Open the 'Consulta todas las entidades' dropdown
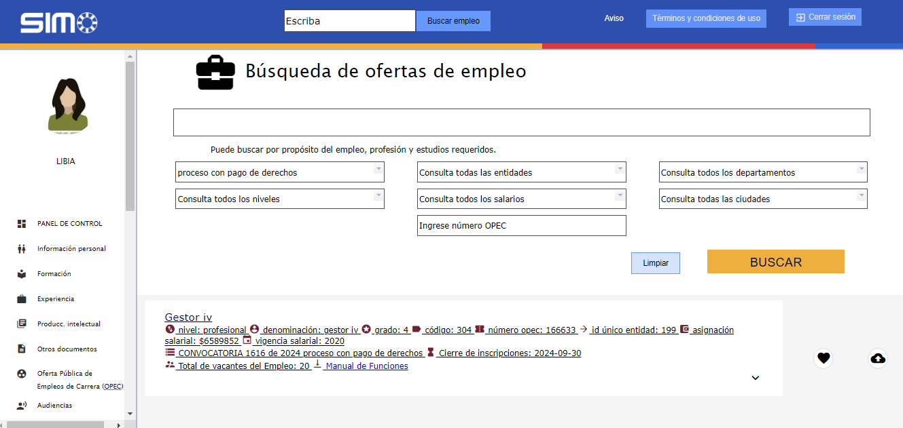The width and height of the screenshot is (903, 428). tap(521, 172)
